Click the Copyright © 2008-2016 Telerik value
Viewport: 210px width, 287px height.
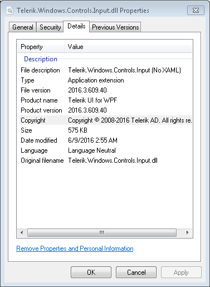tap(130, 120)
